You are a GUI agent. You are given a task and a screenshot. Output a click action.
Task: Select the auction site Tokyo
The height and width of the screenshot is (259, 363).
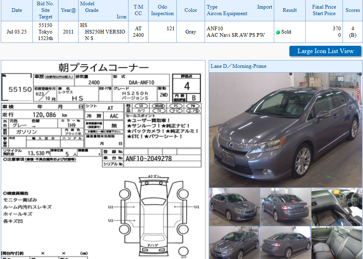pyautogui.click(x=45, y=31)
